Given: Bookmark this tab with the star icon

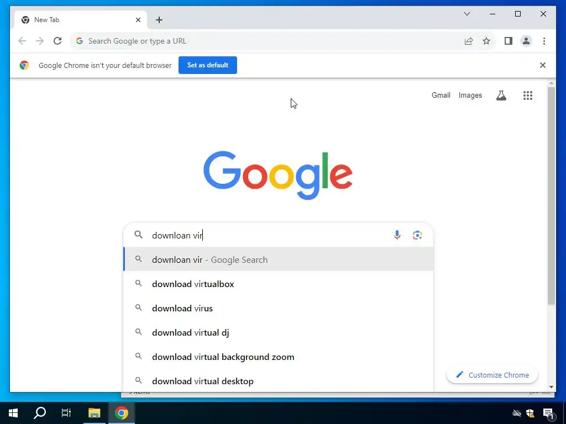Looking at the screenshot, I should point(486,41).
